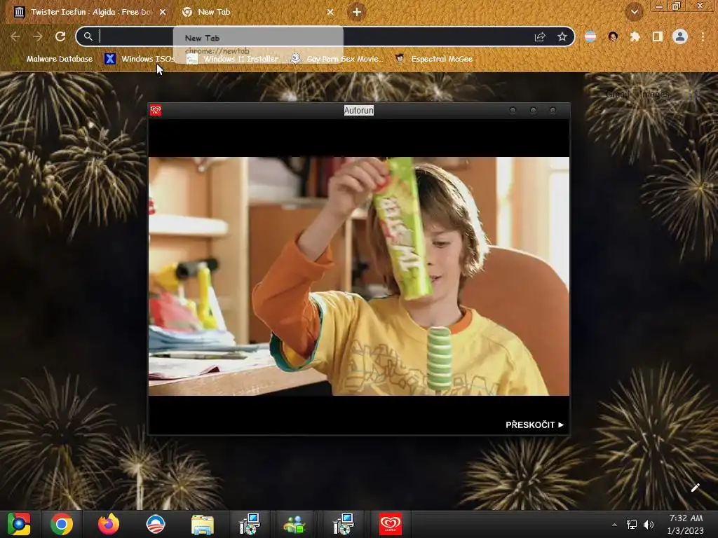Open the Extensions puzzle piece menu

635,36
